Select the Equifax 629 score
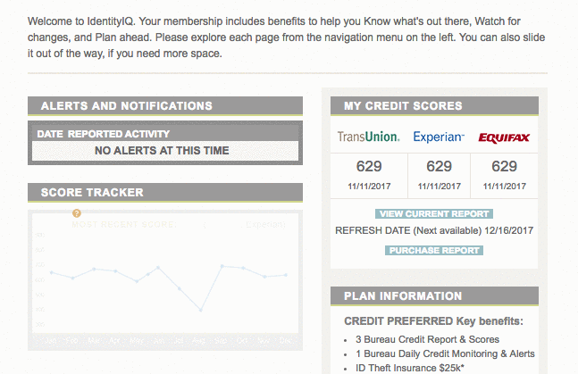Viewport: 578px width, 374px height. (x=504, y=167)
